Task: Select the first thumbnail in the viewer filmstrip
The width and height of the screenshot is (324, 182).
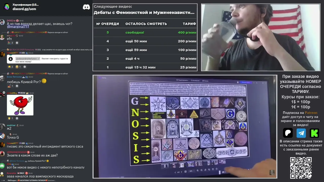Action: point(165,166)
